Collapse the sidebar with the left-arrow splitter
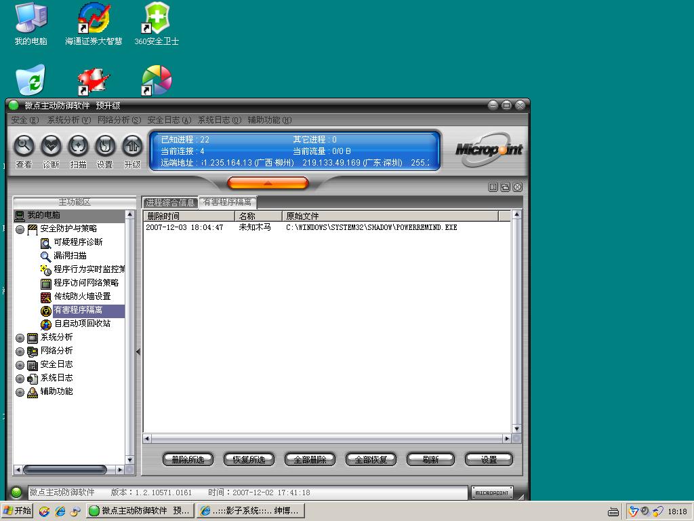The image size is (694, 521). tap(138, 352)
